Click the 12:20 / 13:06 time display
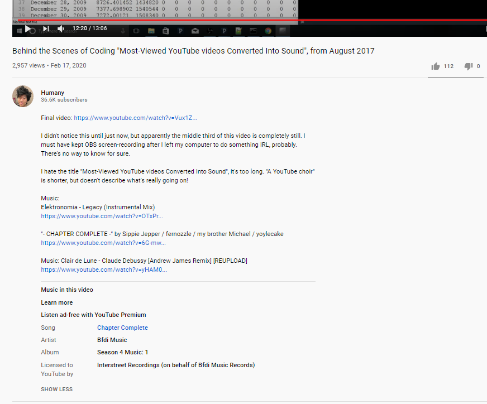 pos(90,28)
